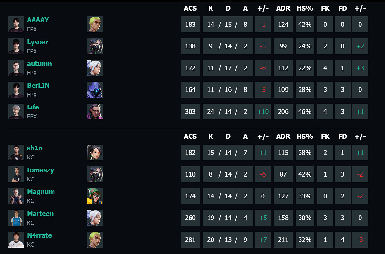
Task: Click N4rrate's ADR value 211
Action: (x=283, y=240)
